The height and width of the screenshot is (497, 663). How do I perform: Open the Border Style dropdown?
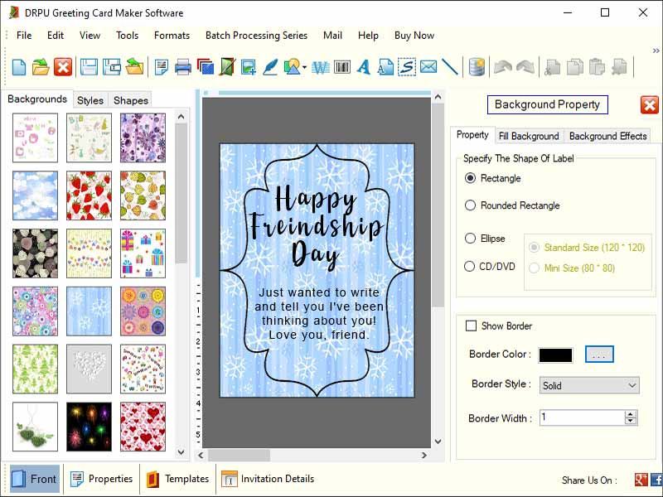tap(588, 385)
